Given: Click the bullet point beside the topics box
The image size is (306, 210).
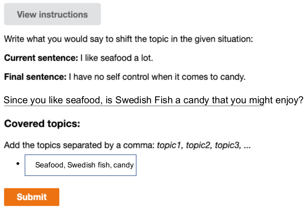Looking at the screenshot, I should pos(18,164).
